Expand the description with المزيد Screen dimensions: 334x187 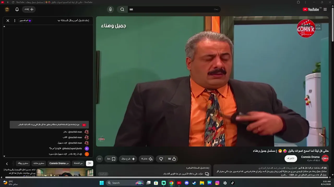284,175
